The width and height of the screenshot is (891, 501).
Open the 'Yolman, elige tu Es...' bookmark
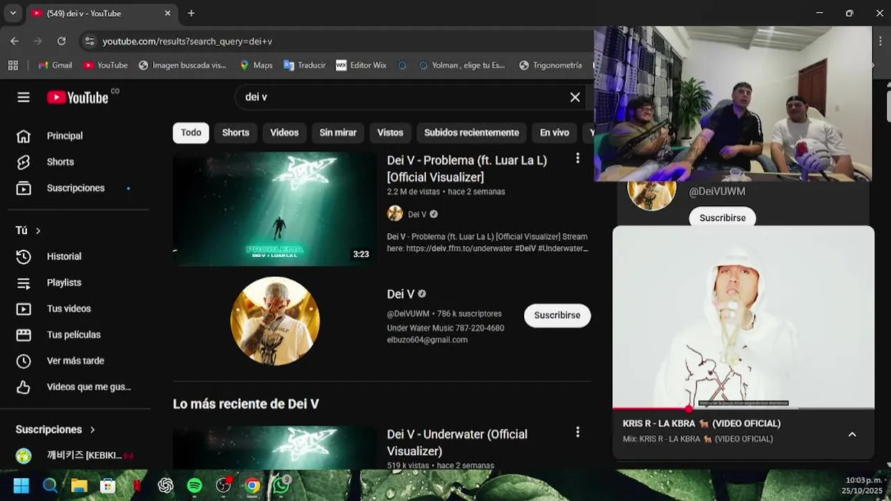coord(462,65)
